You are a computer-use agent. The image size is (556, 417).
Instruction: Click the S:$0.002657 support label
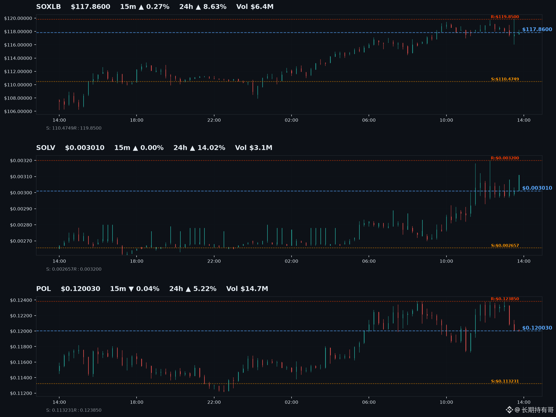(505, 246)
